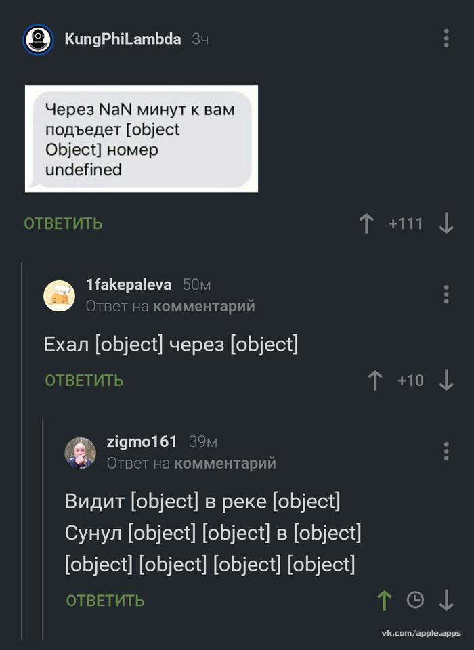Image resolution: width=474 pixels, height=650 pixels.
Task: Upvote 1fakepaleva's comment
Action: pos(374,381)
